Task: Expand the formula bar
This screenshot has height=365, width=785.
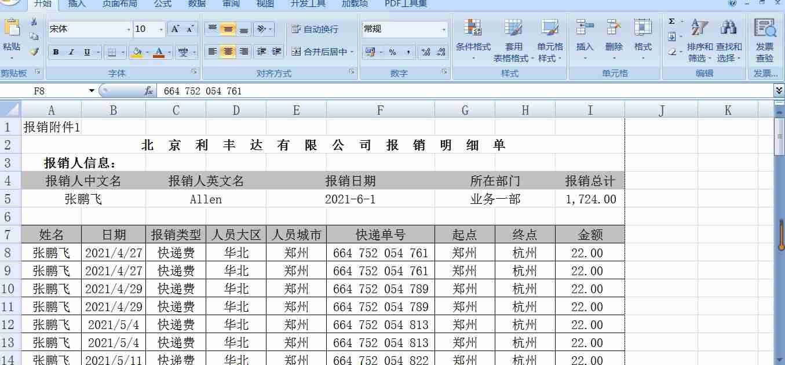Action: (x=779, y=90)
